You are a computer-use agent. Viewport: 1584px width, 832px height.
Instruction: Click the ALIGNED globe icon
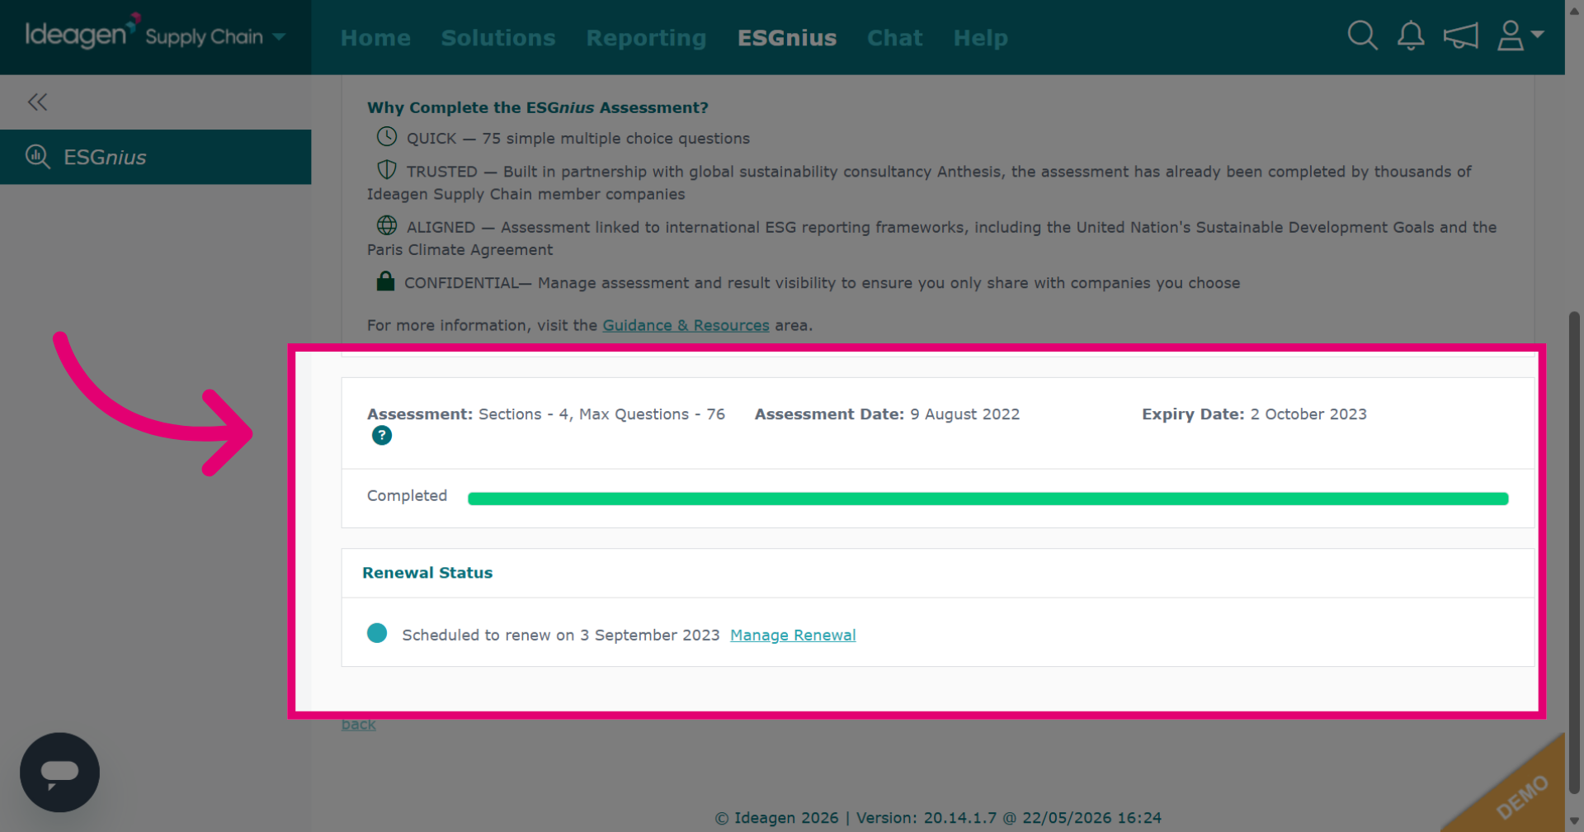[387, 225]
